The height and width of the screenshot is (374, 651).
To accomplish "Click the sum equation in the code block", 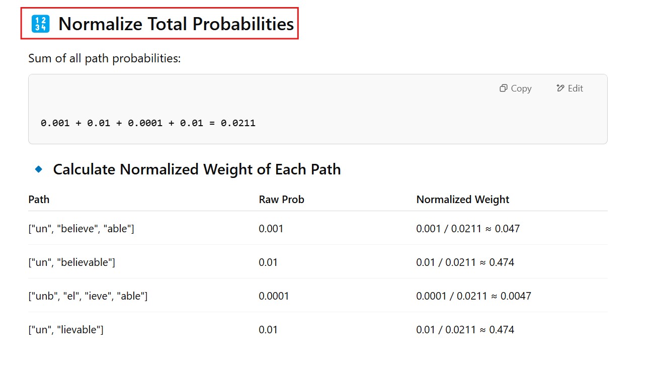I will coord(148,123).
